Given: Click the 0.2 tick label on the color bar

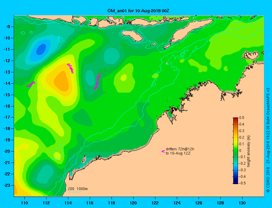Looking at the screenshot, I should pyautogui.click(x=242, y=137).
